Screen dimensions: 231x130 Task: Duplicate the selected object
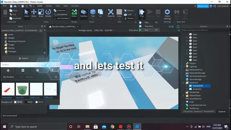(15, 18)
